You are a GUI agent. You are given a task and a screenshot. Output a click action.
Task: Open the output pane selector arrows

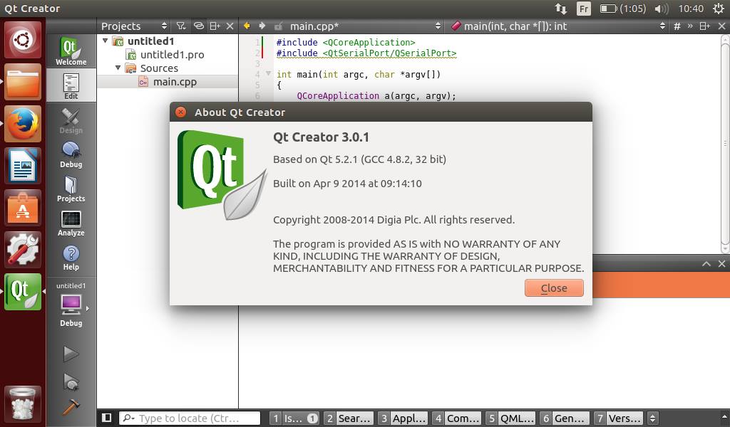click(x=653, y=418)
